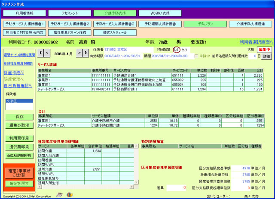Click 福祉用具貸与 row in 種類限度 table
Screen dimensions: 275x199
[x=86, y=178]
